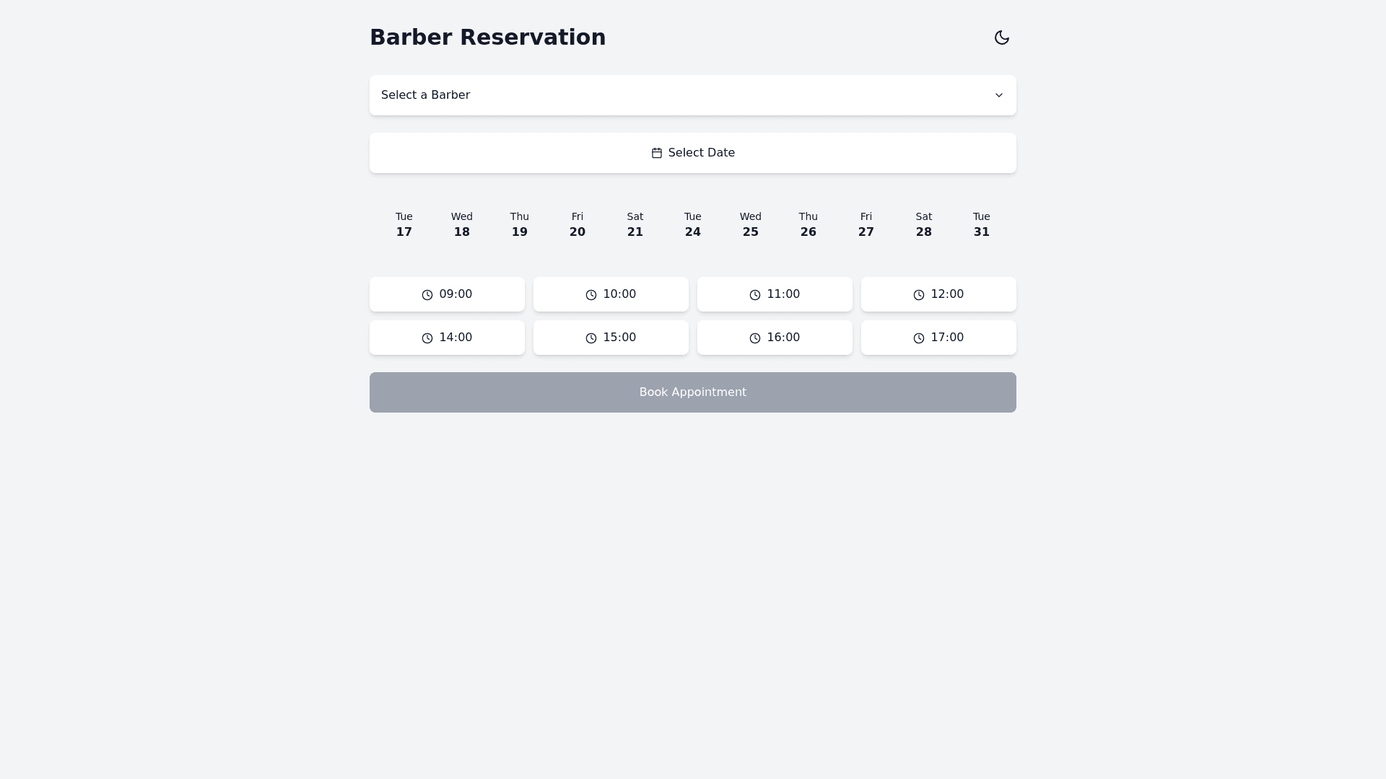The image size is (1386, 779).
Task: Expand the barber list using the chevron arrow
Action: pos(998,95)
